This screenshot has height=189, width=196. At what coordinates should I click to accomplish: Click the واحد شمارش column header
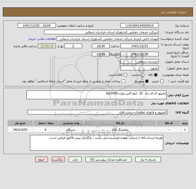tap(71, 123)
